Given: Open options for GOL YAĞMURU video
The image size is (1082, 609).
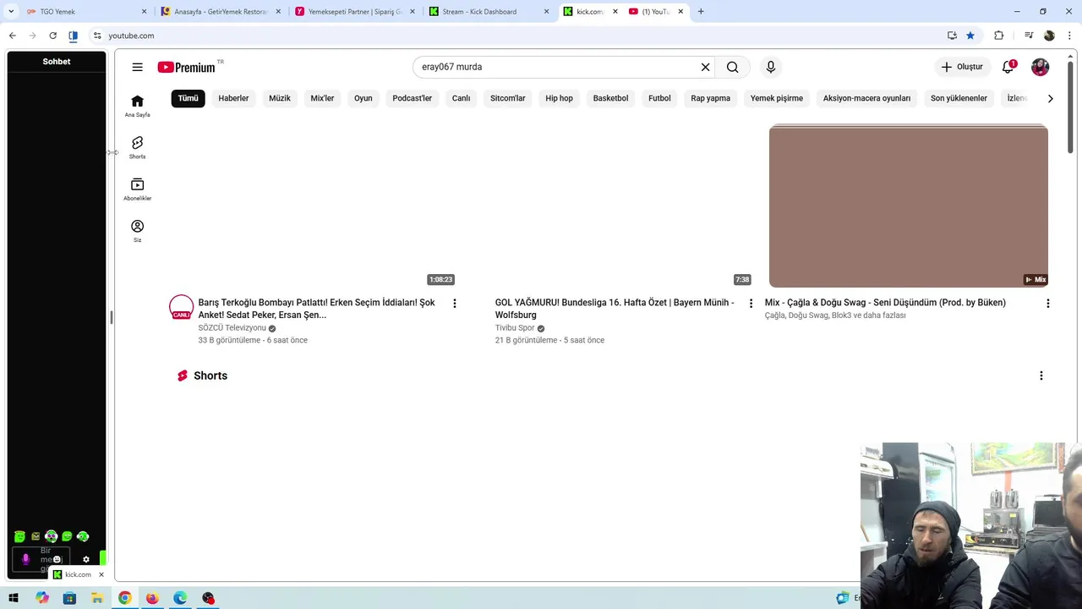Looking at the screenshot, I should pyautogui.click(x=751, y=304).
